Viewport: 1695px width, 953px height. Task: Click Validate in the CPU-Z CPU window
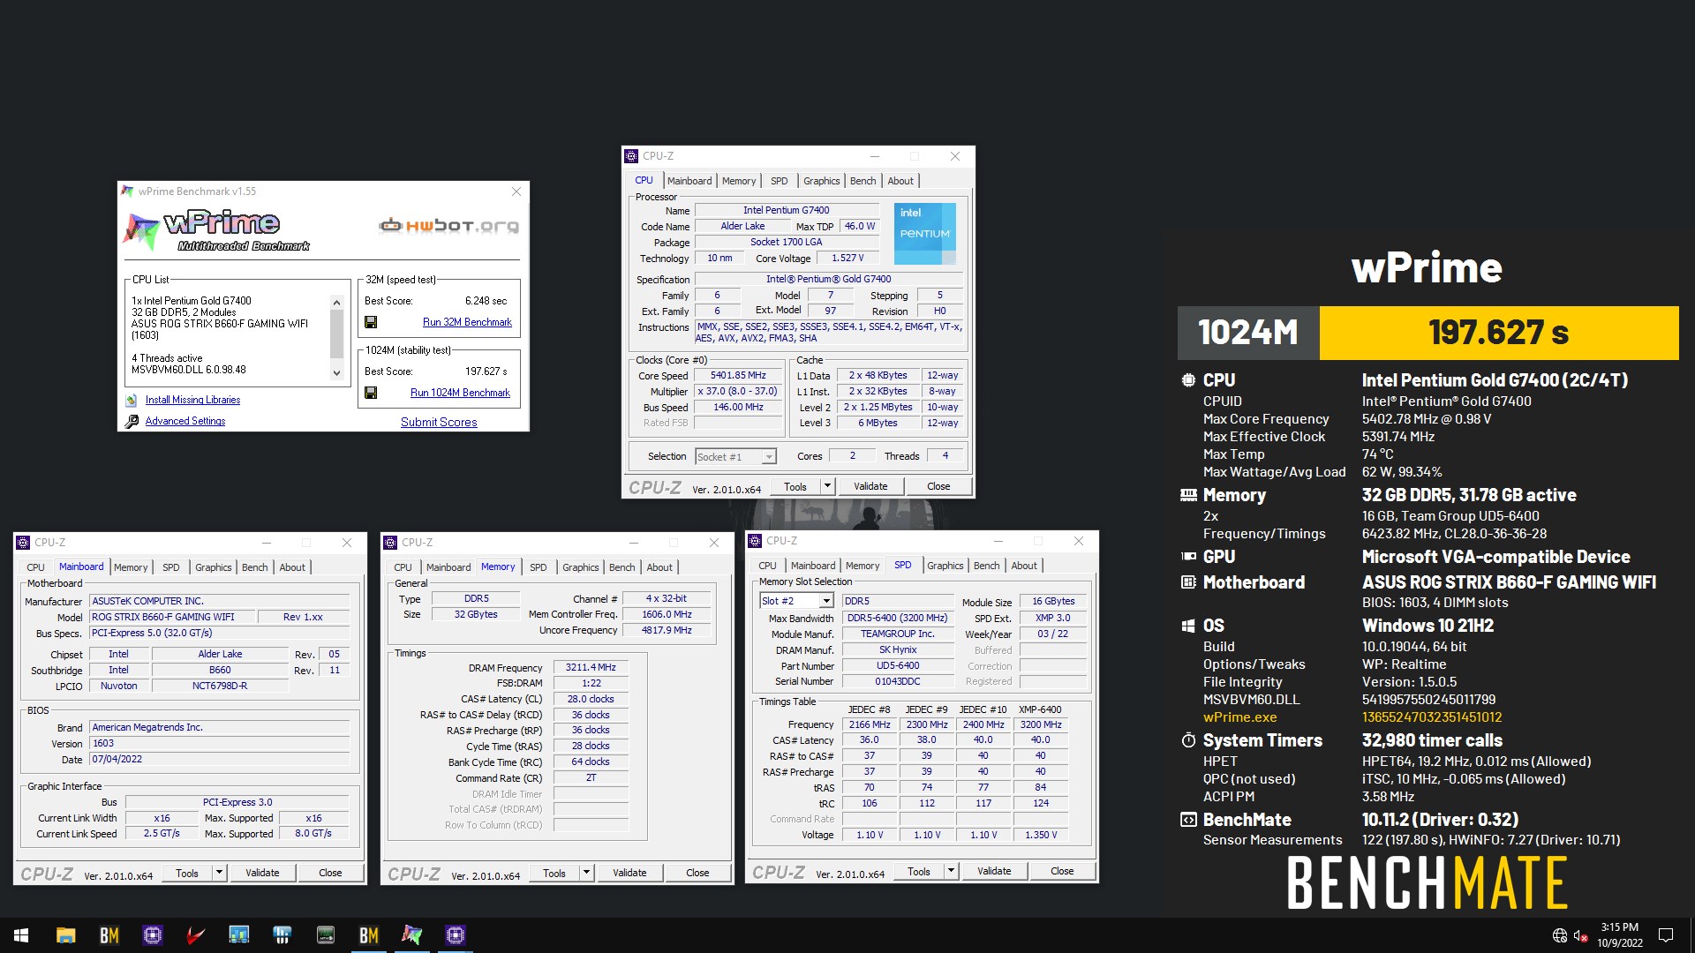tap(870, 486)
